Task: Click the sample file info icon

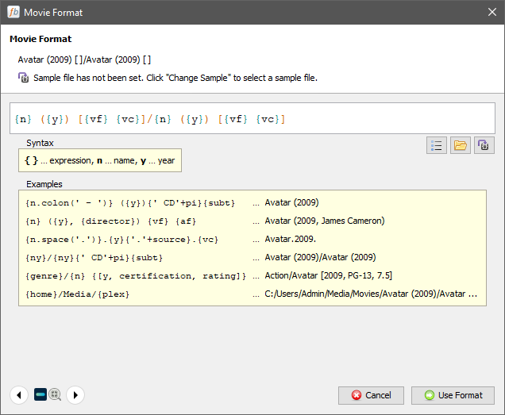Action: tap(24, 78)
